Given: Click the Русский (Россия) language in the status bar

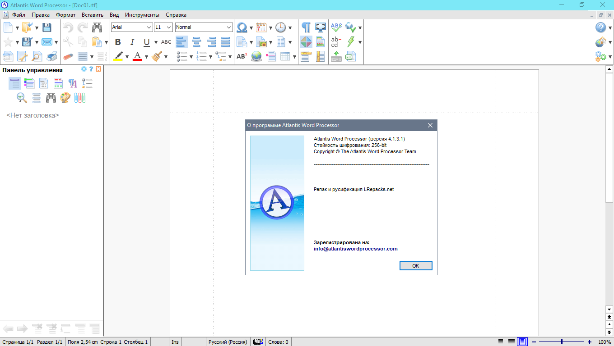Looking at the screenshot, I should pyautogui.click(x=228, y=342).
